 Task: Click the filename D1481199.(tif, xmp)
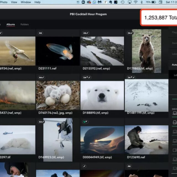tap(141, 113)
